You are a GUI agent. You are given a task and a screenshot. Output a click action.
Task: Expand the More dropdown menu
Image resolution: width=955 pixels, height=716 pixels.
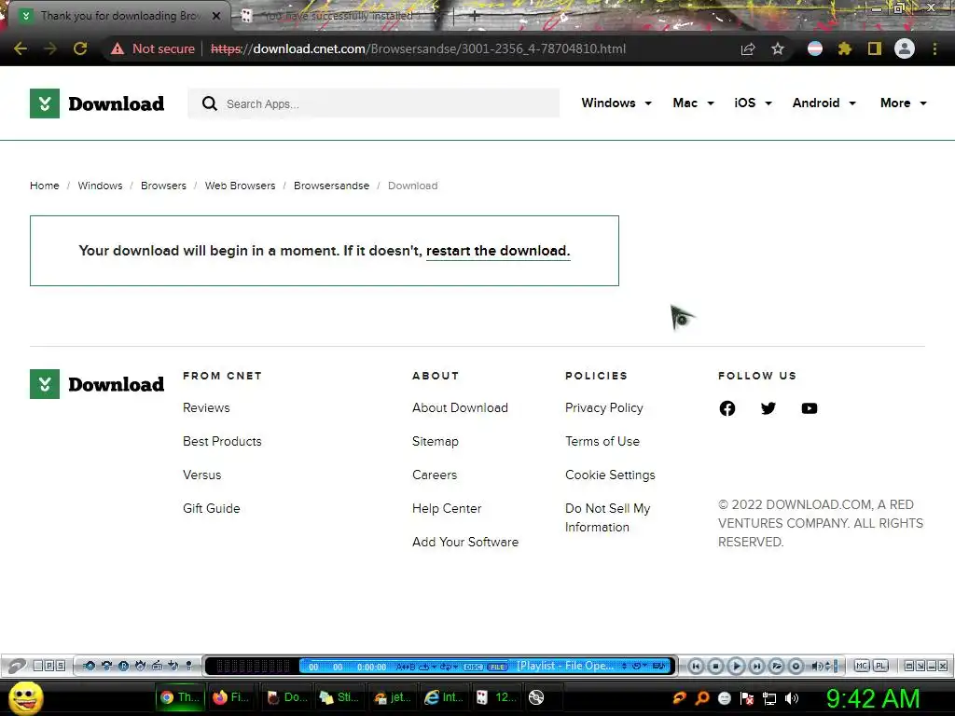coord(903,103)
